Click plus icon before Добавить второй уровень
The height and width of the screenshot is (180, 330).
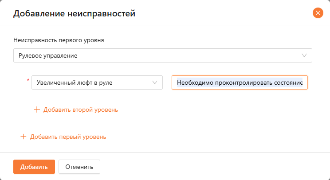[37, 110]
